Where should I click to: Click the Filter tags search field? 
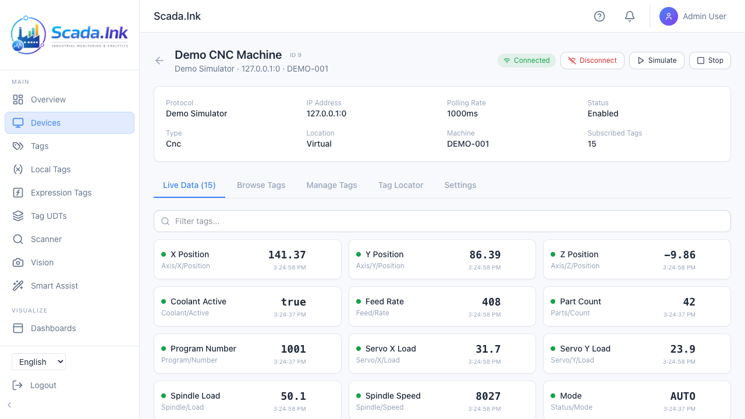442,221
